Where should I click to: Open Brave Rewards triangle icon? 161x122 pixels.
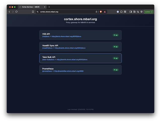click(105, 12)
